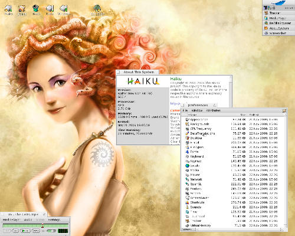Open E-mail preference icon

click(187, 143)
